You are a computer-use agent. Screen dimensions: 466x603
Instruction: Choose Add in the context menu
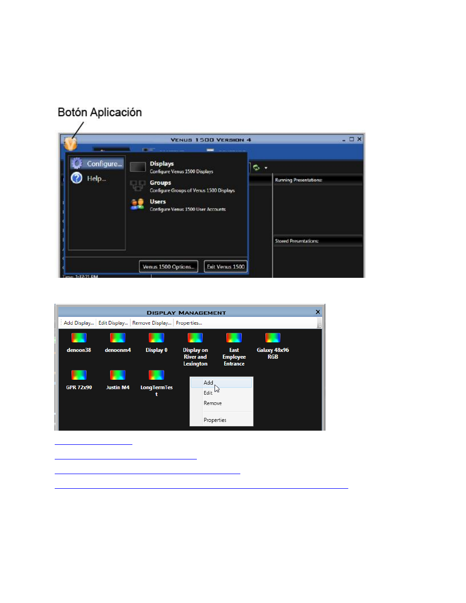[221, 383]
